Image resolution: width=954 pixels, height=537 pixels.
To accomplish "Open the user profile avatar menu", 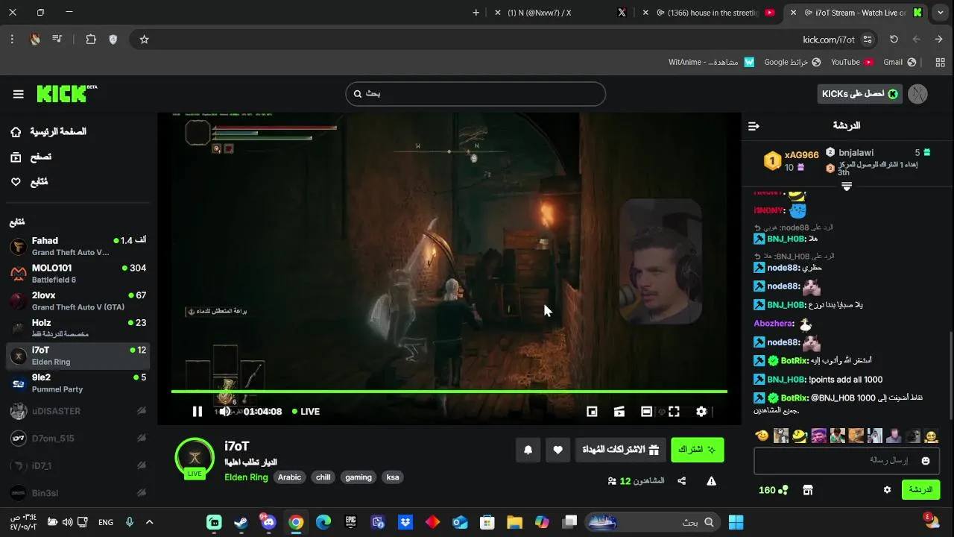I will point(918,93).
